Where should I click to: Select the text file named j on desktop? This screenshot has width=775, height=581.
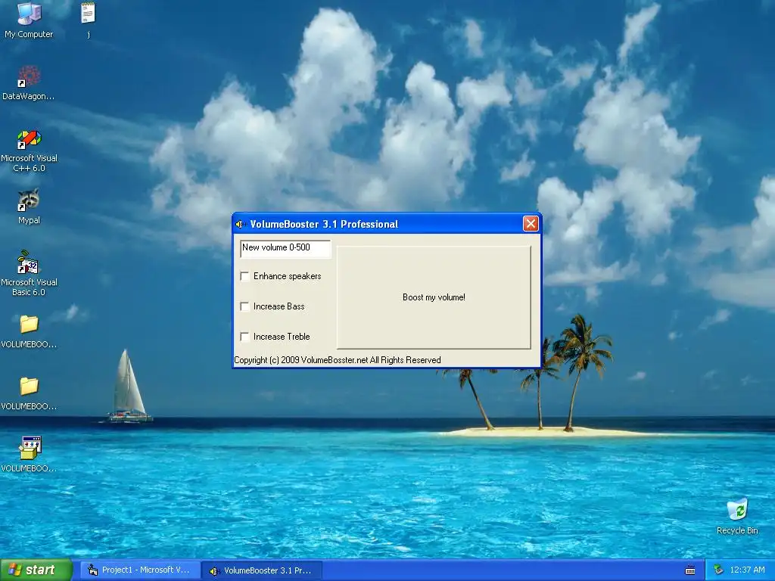(88, 20)
